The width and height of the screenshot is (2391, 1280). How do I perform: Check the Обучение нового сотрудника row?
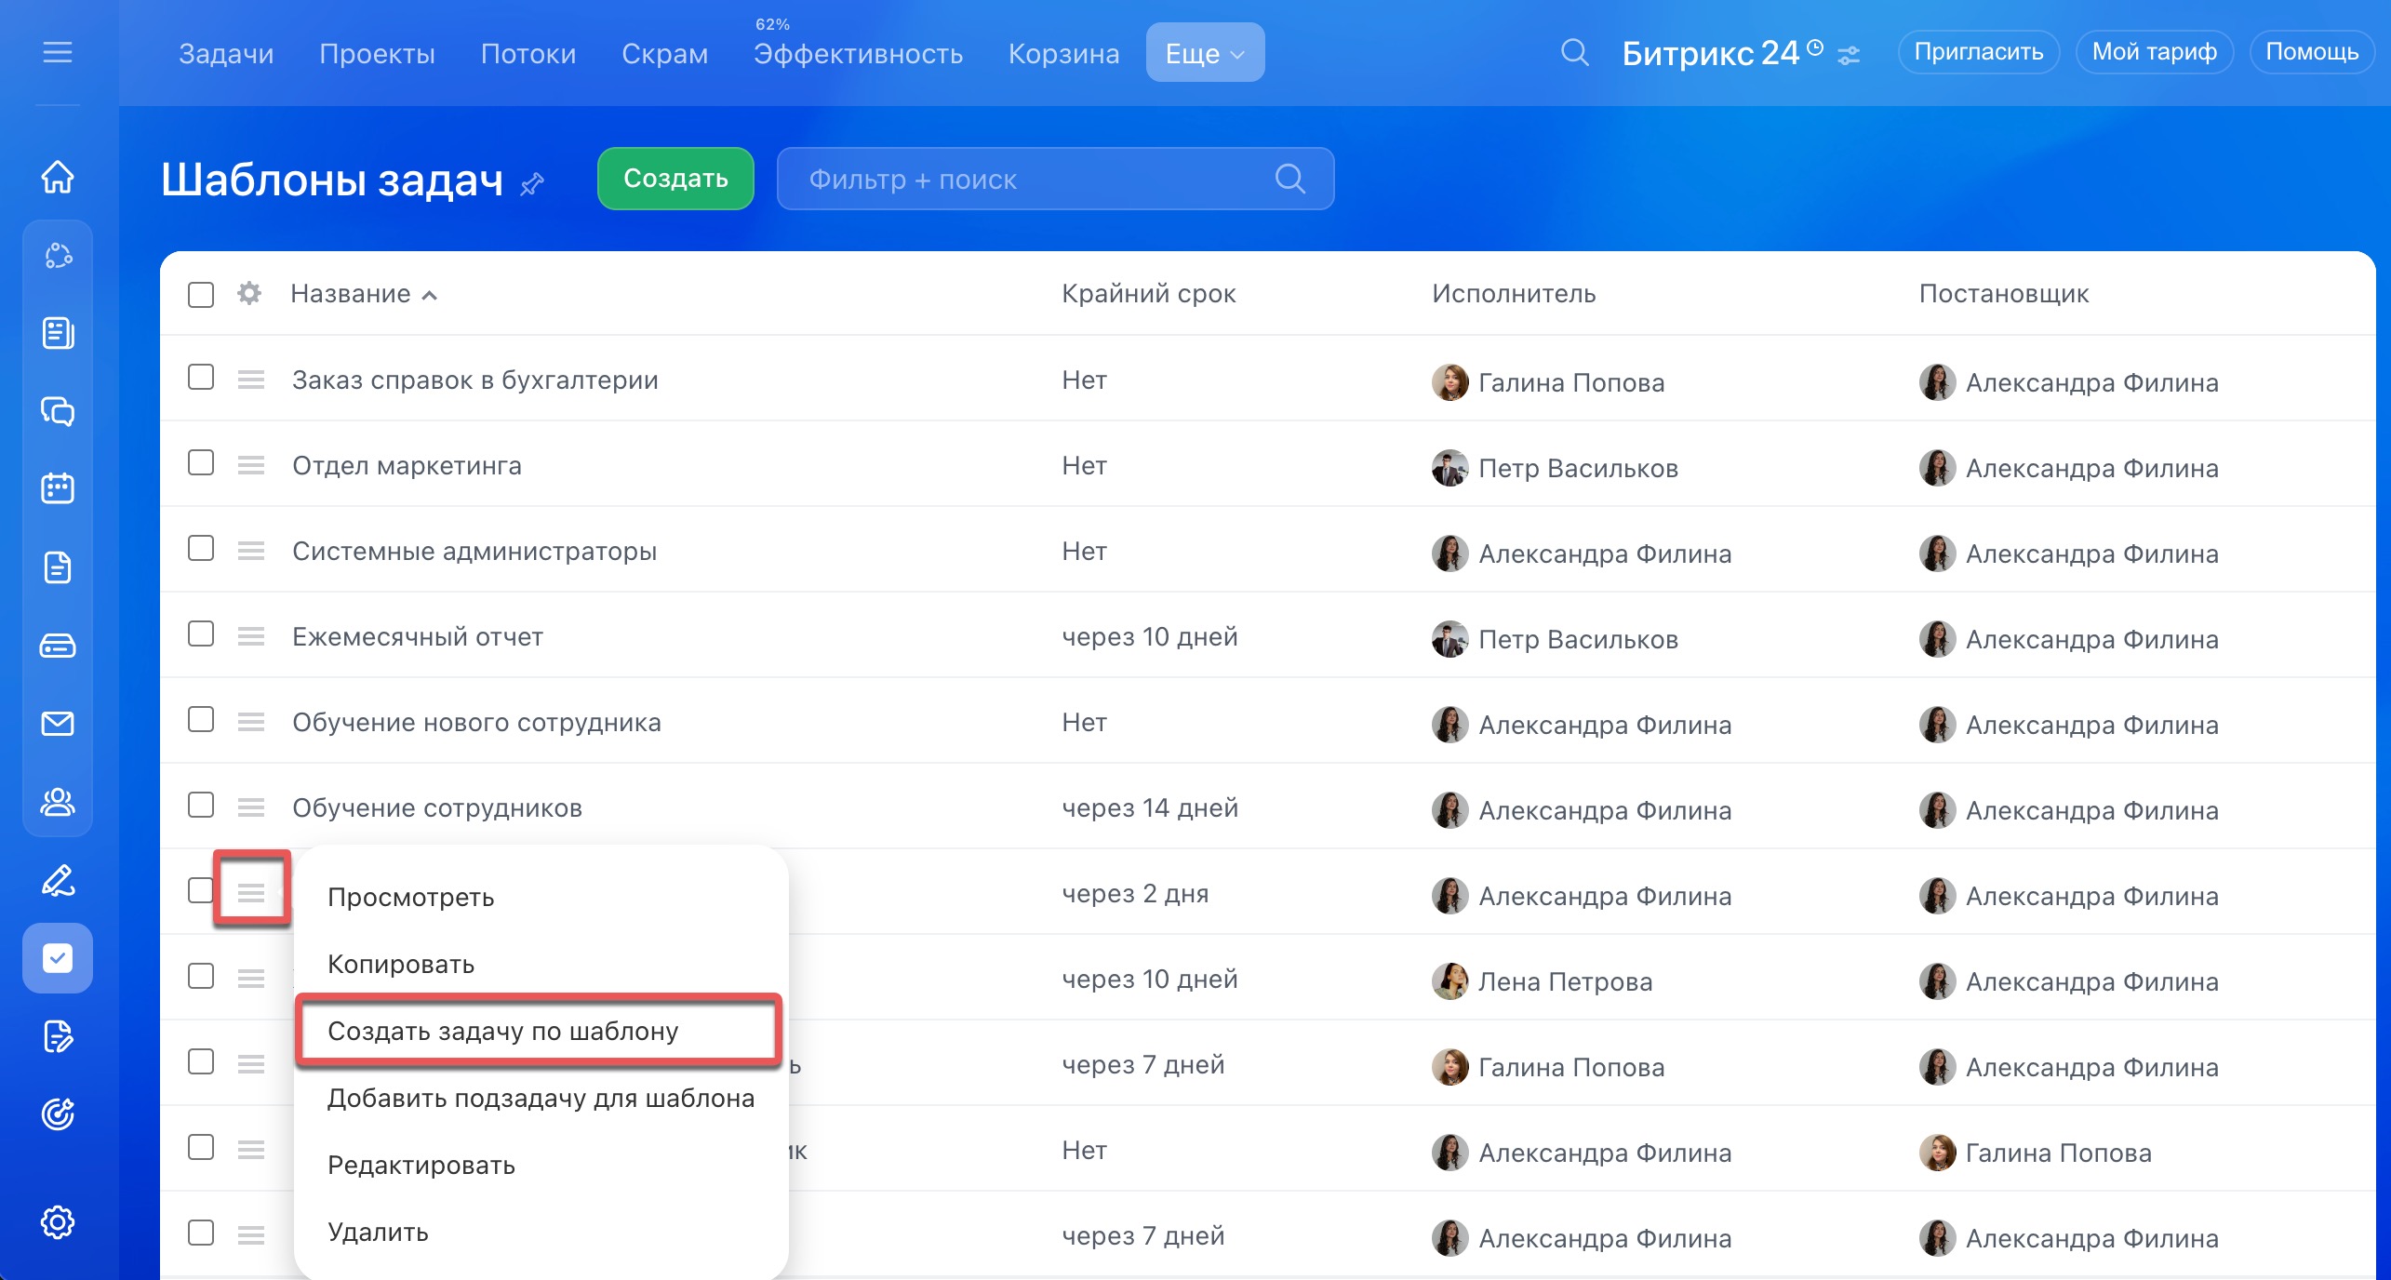(201, 720)
